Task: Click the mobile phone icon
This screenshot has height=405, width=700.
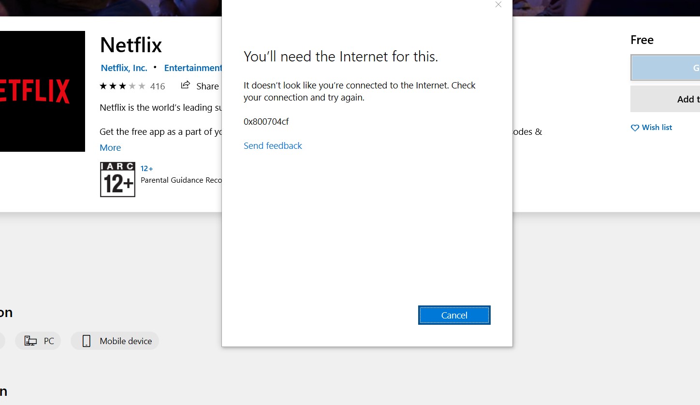Action: [x=87, y=341]
